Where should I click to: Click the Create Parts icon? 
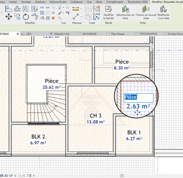click(88, 17)
